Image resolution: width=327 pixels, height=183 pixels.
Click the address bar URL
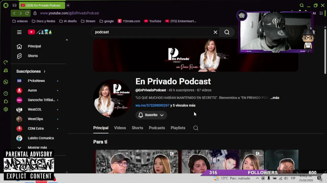[x=70, y=13]
